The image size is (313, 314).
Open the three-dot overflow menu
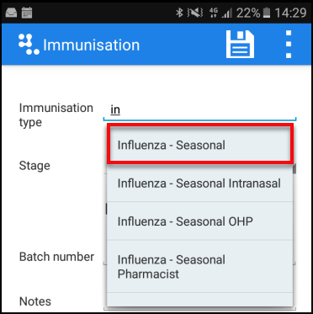[x=289, y=45]
